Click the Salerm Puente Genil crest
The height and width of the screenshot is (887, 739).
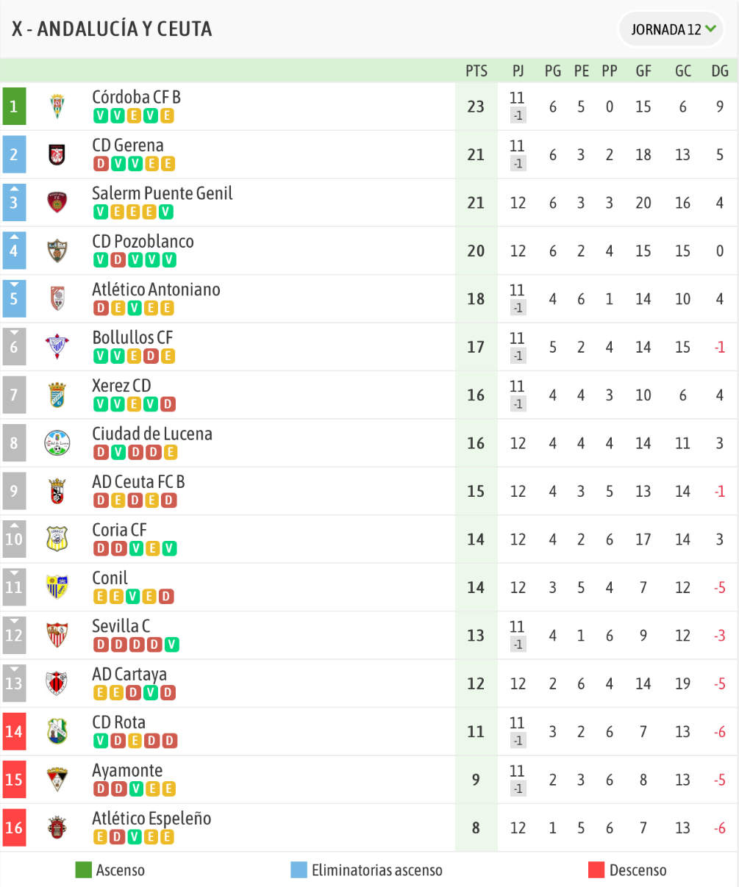point(57,202)
